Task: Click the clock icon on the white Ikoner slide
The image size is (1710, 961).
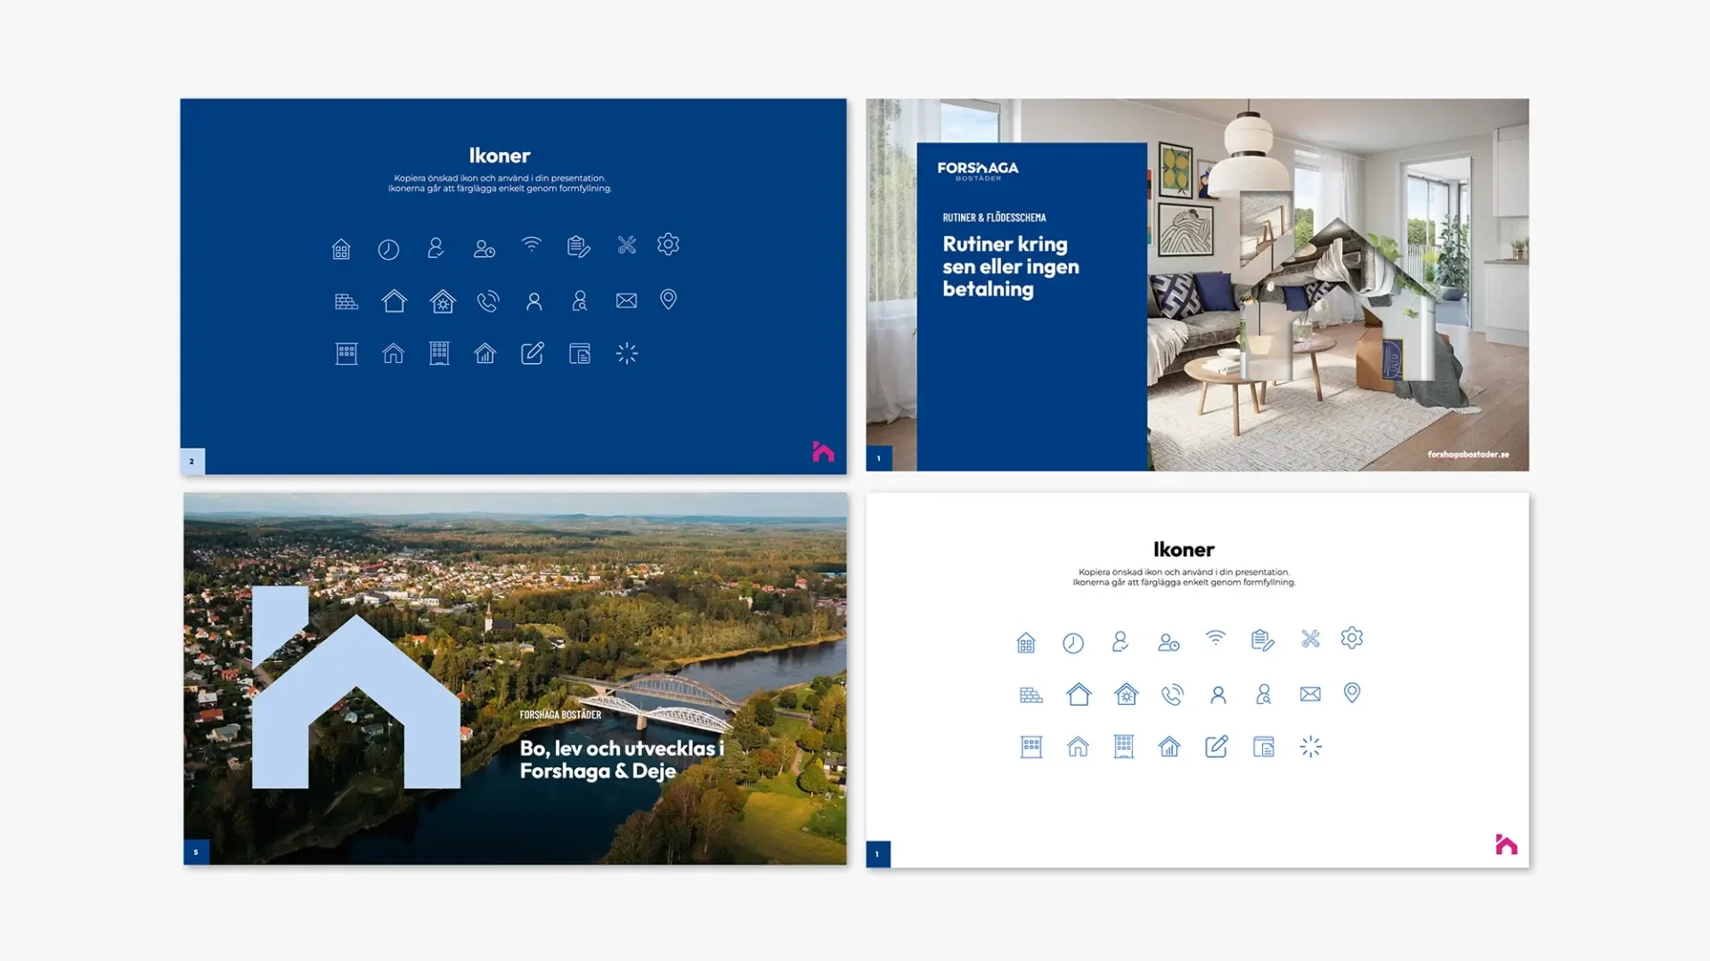Action: [x=1073, y=643]
